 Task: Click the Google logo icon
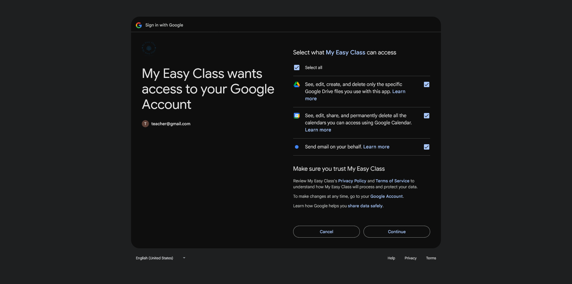point(139,25)
